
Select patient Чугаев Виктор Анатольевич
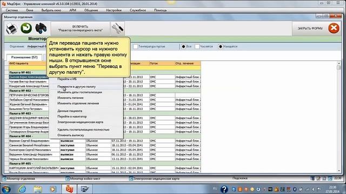point(28,81)
